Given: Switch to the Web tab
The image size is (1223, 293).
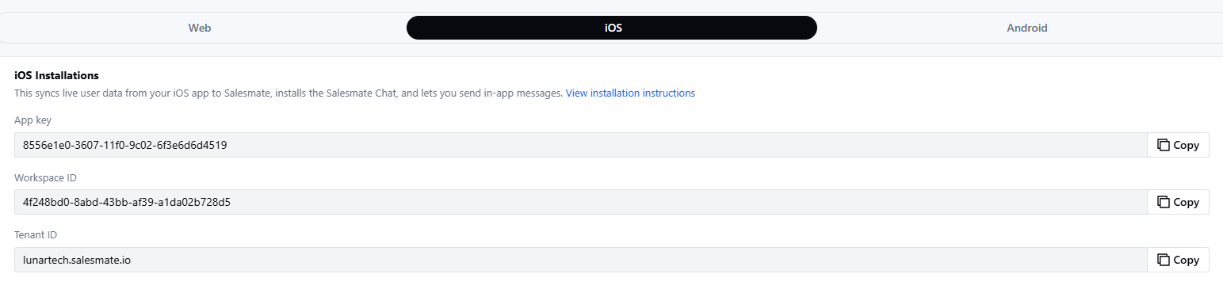Looking at the screenshot, I should pyautogui.click(x=200, y=28).
